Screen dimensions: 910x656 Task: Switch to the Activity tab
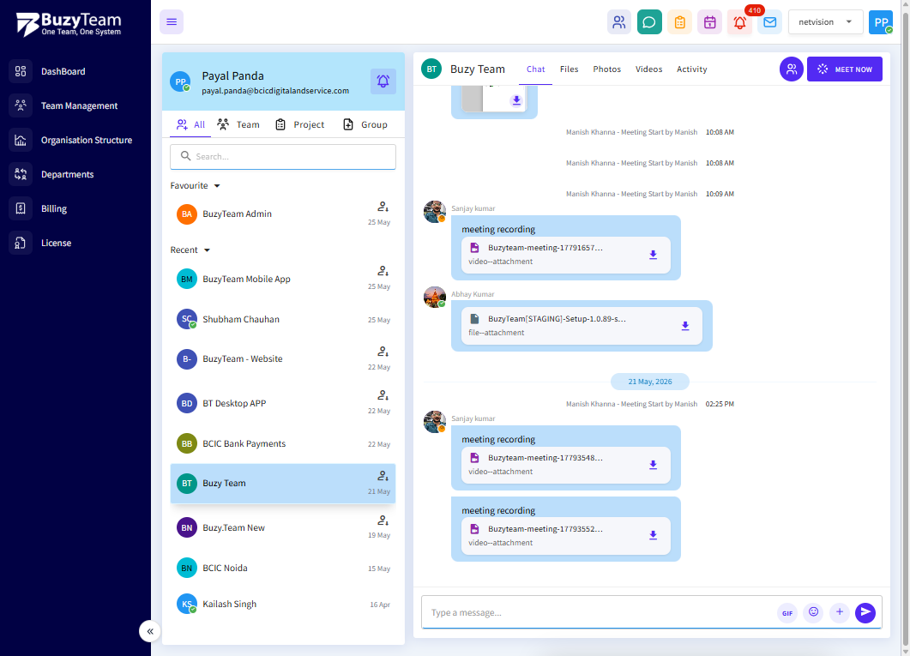point(691,69)
